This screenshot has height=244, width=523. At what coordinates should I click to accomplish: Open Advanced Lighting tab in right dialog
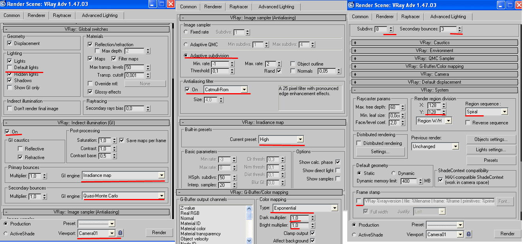[448, 17]
